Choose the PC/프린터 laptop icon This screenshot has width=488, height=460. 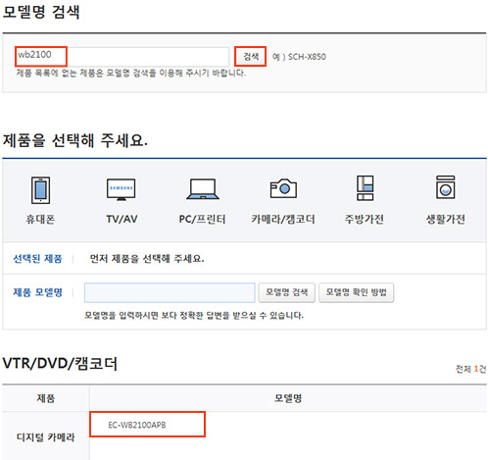[203, 189]
